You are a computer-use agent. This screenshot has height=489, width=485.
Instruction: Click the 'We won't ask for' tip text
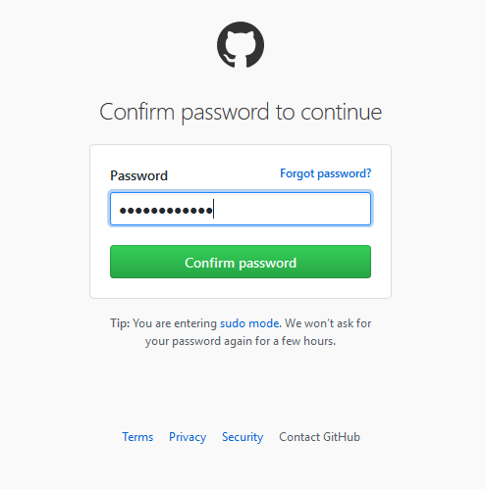click(x=328, y=323)
